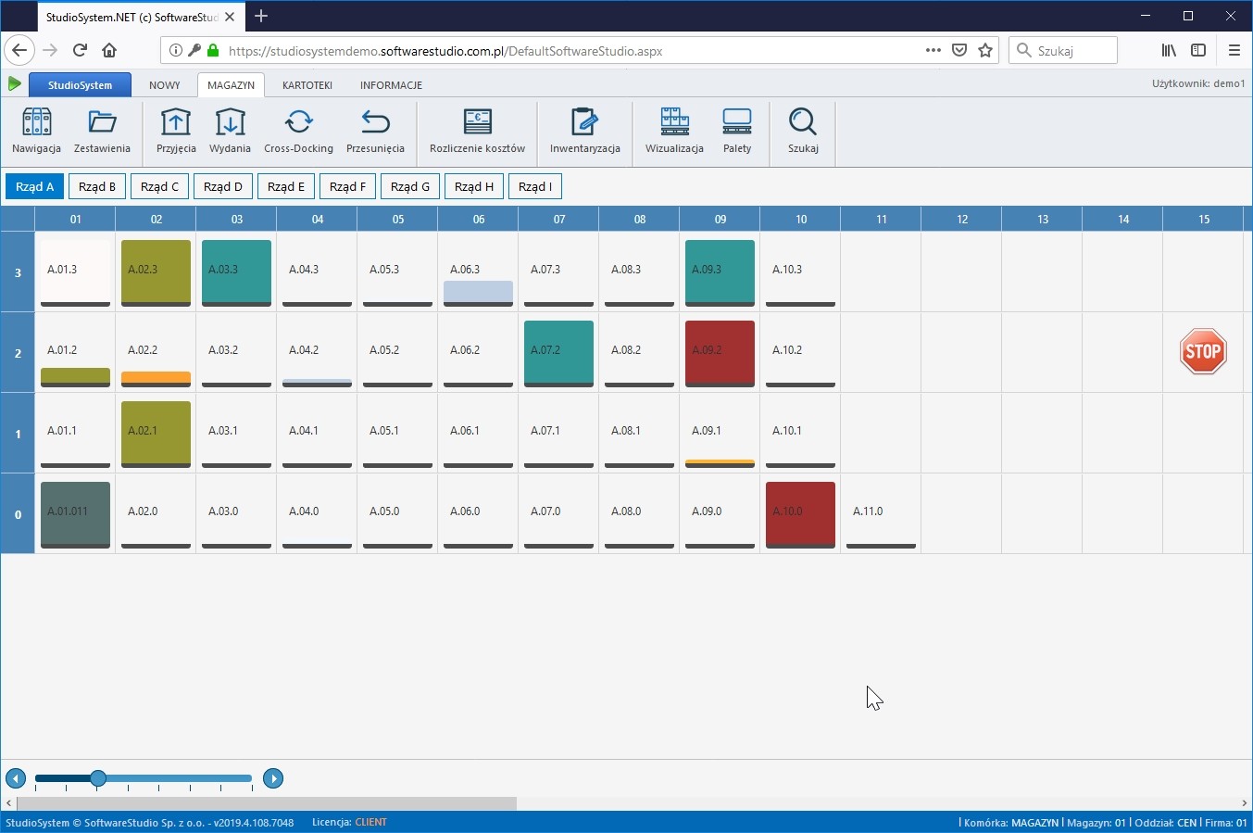The width and height of the screenshot is (1253, 833).
Task: Select the teal location A.03.3
Action: 236,272
